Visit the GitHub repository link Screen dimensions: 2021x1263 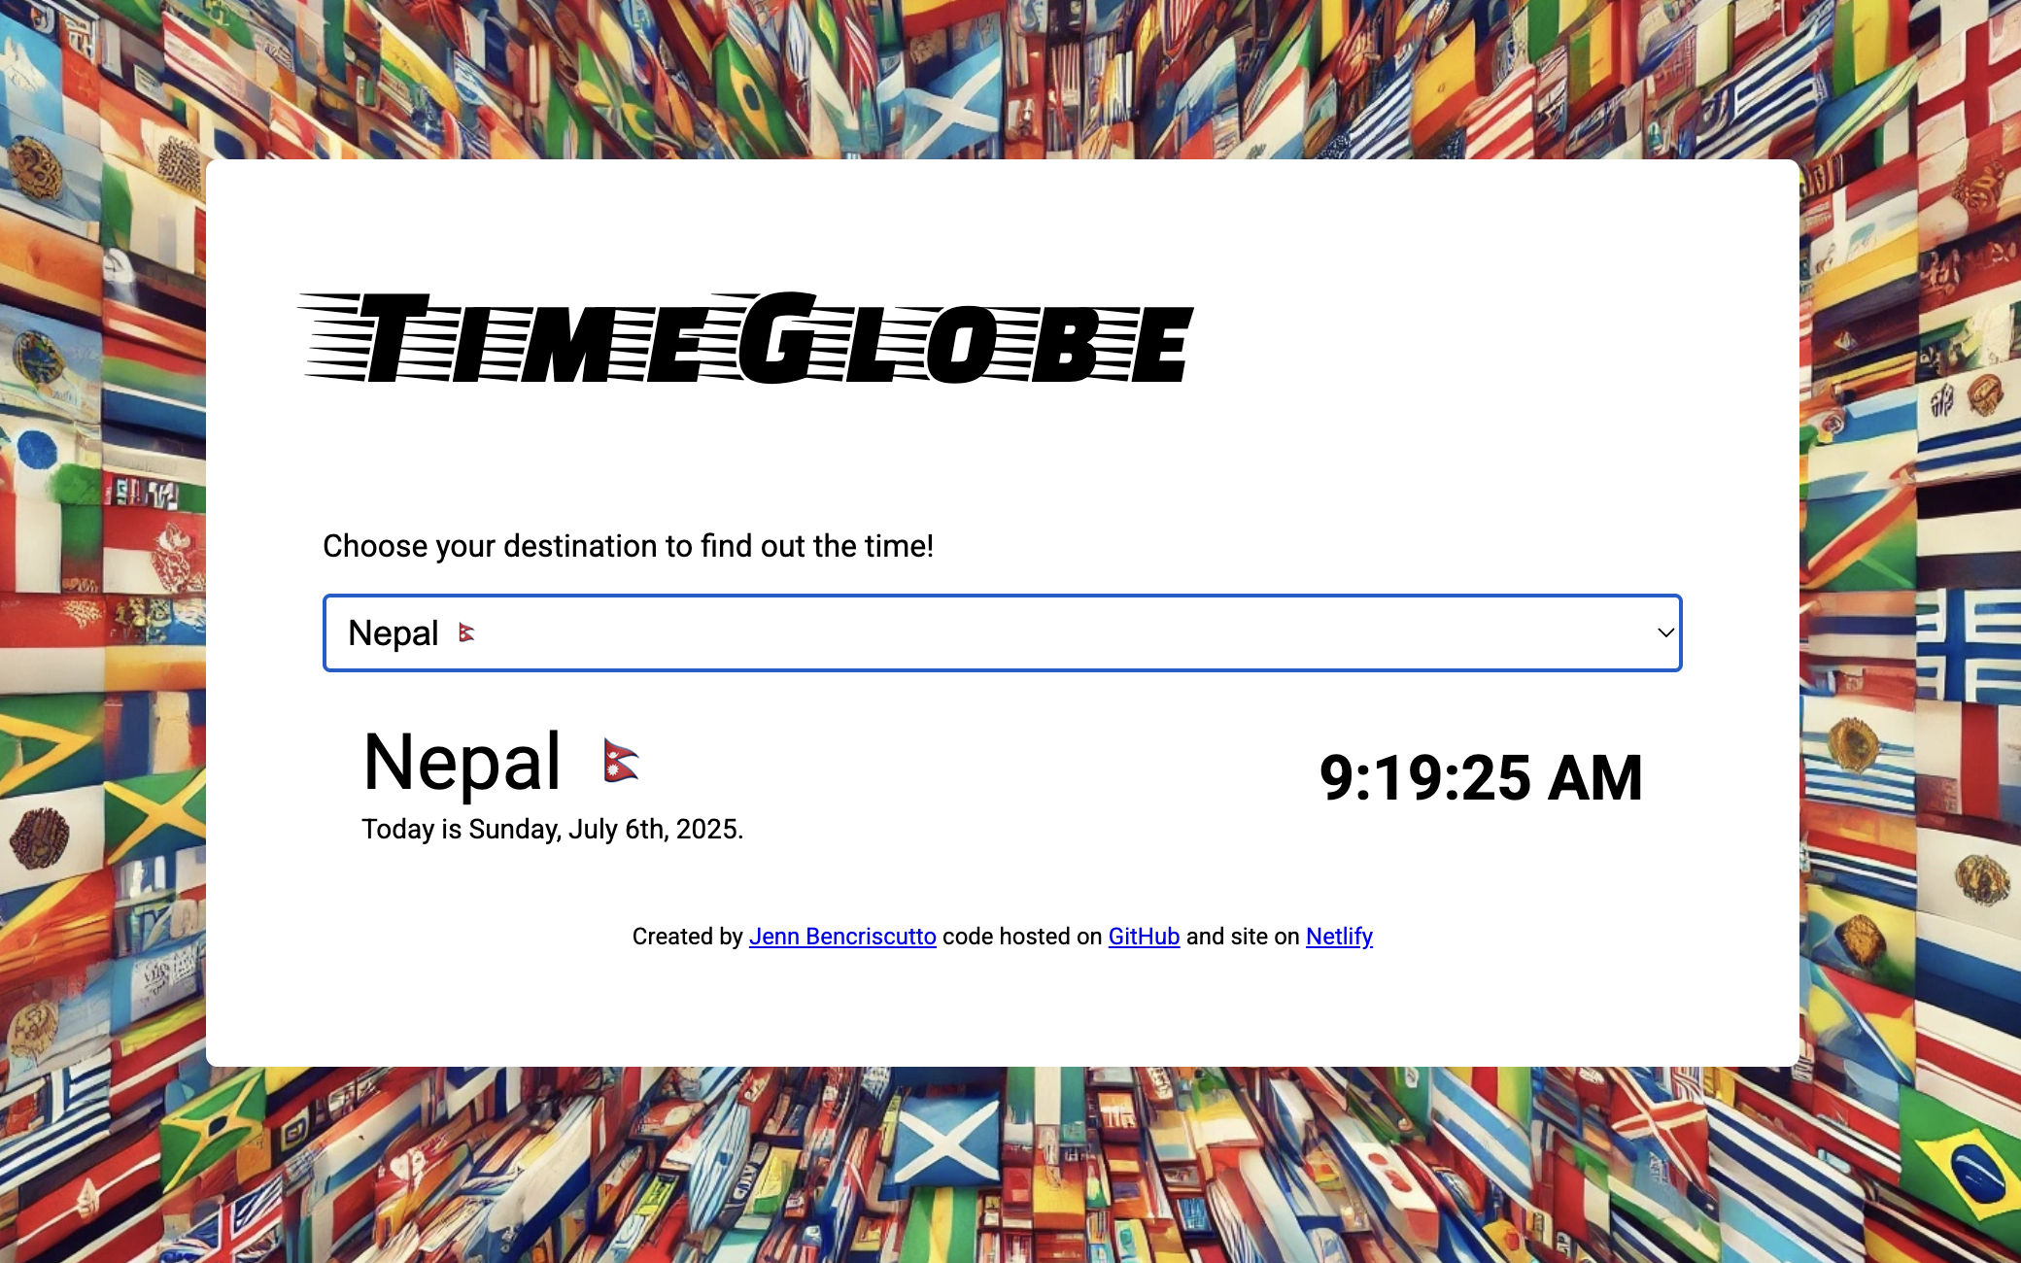[x=1144, y=937]
